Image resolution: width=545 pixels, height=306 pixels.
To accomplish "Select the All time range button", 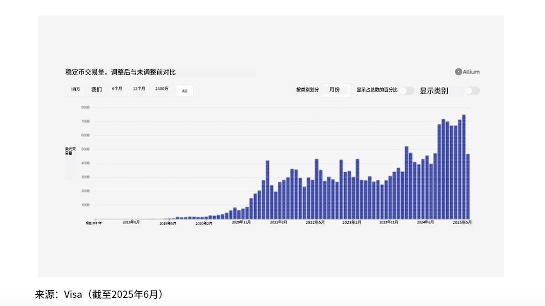I will click(184, 91).
